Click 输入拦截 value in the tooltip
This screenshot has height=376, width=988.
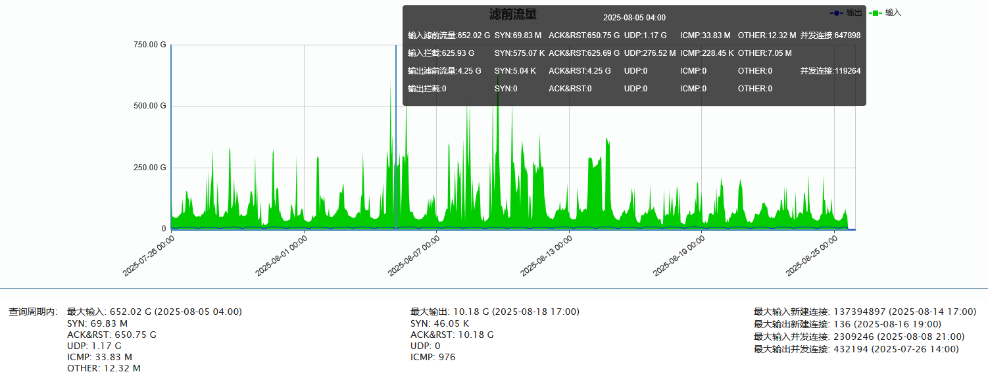(441, 53)
